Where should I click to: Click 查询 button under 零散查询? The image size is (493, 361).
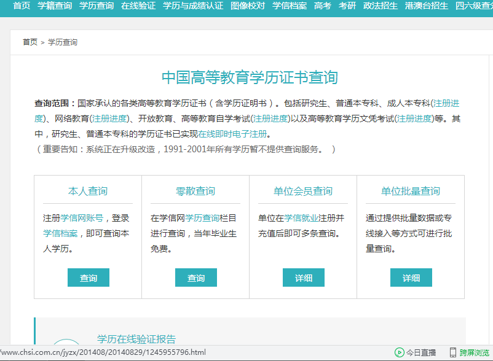pyautogui.click(x=196, y=278)
